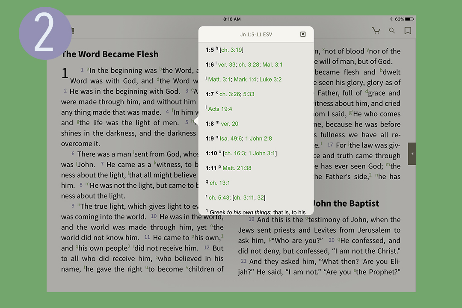Follow the ch. 5:43 reference link

pyautogui.click(x=219, y=198)
